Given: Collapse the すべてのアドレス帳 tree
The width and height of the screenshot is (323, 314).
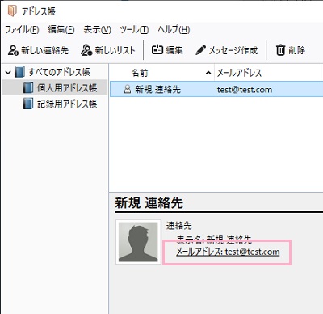Looking at the screenshot, I should (x=8, y=72).
